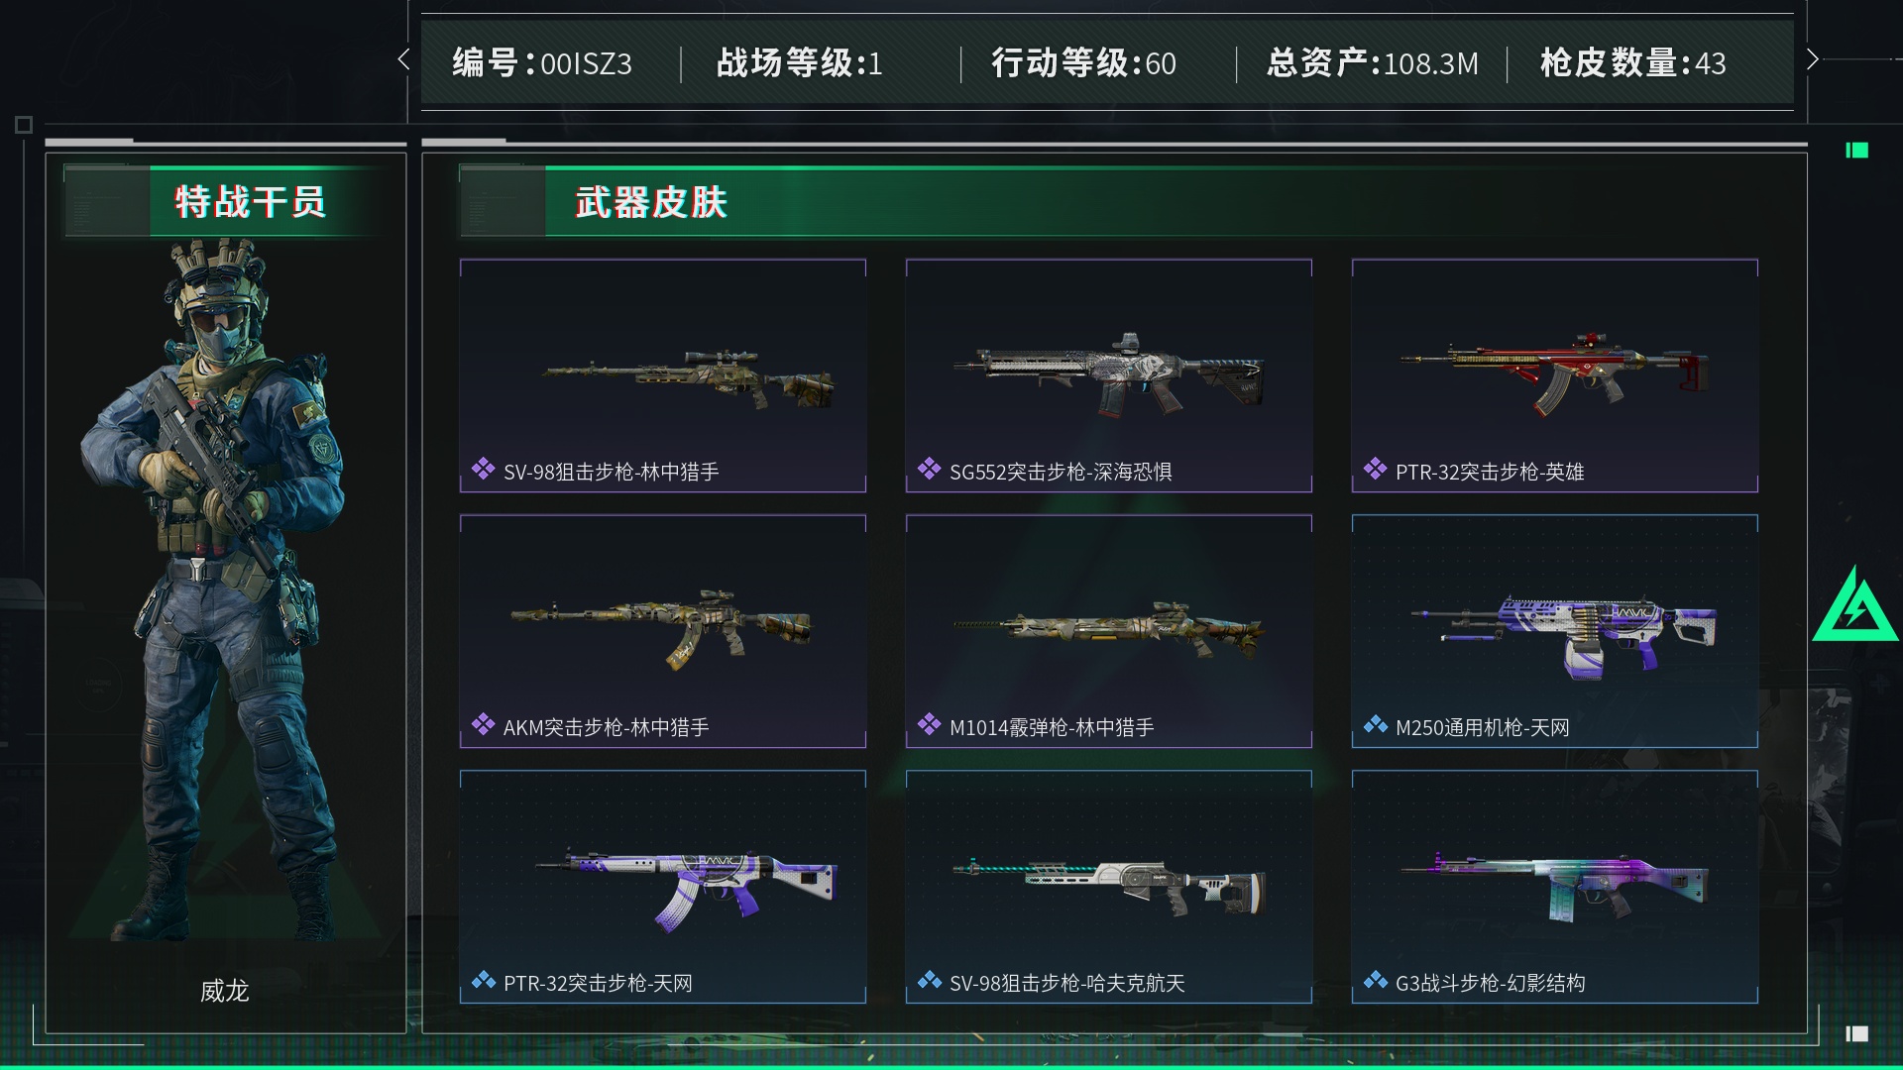Open the SG552 深海恐惧 rifle skin
Screen dimensions: 1903x1070
(x=1108, y=375)
